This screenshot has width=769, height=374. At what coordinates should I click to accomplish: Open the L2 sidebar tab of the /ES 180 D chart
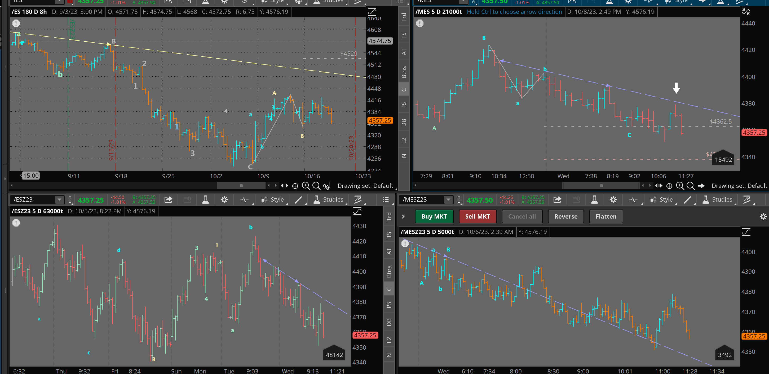point(404,140)
